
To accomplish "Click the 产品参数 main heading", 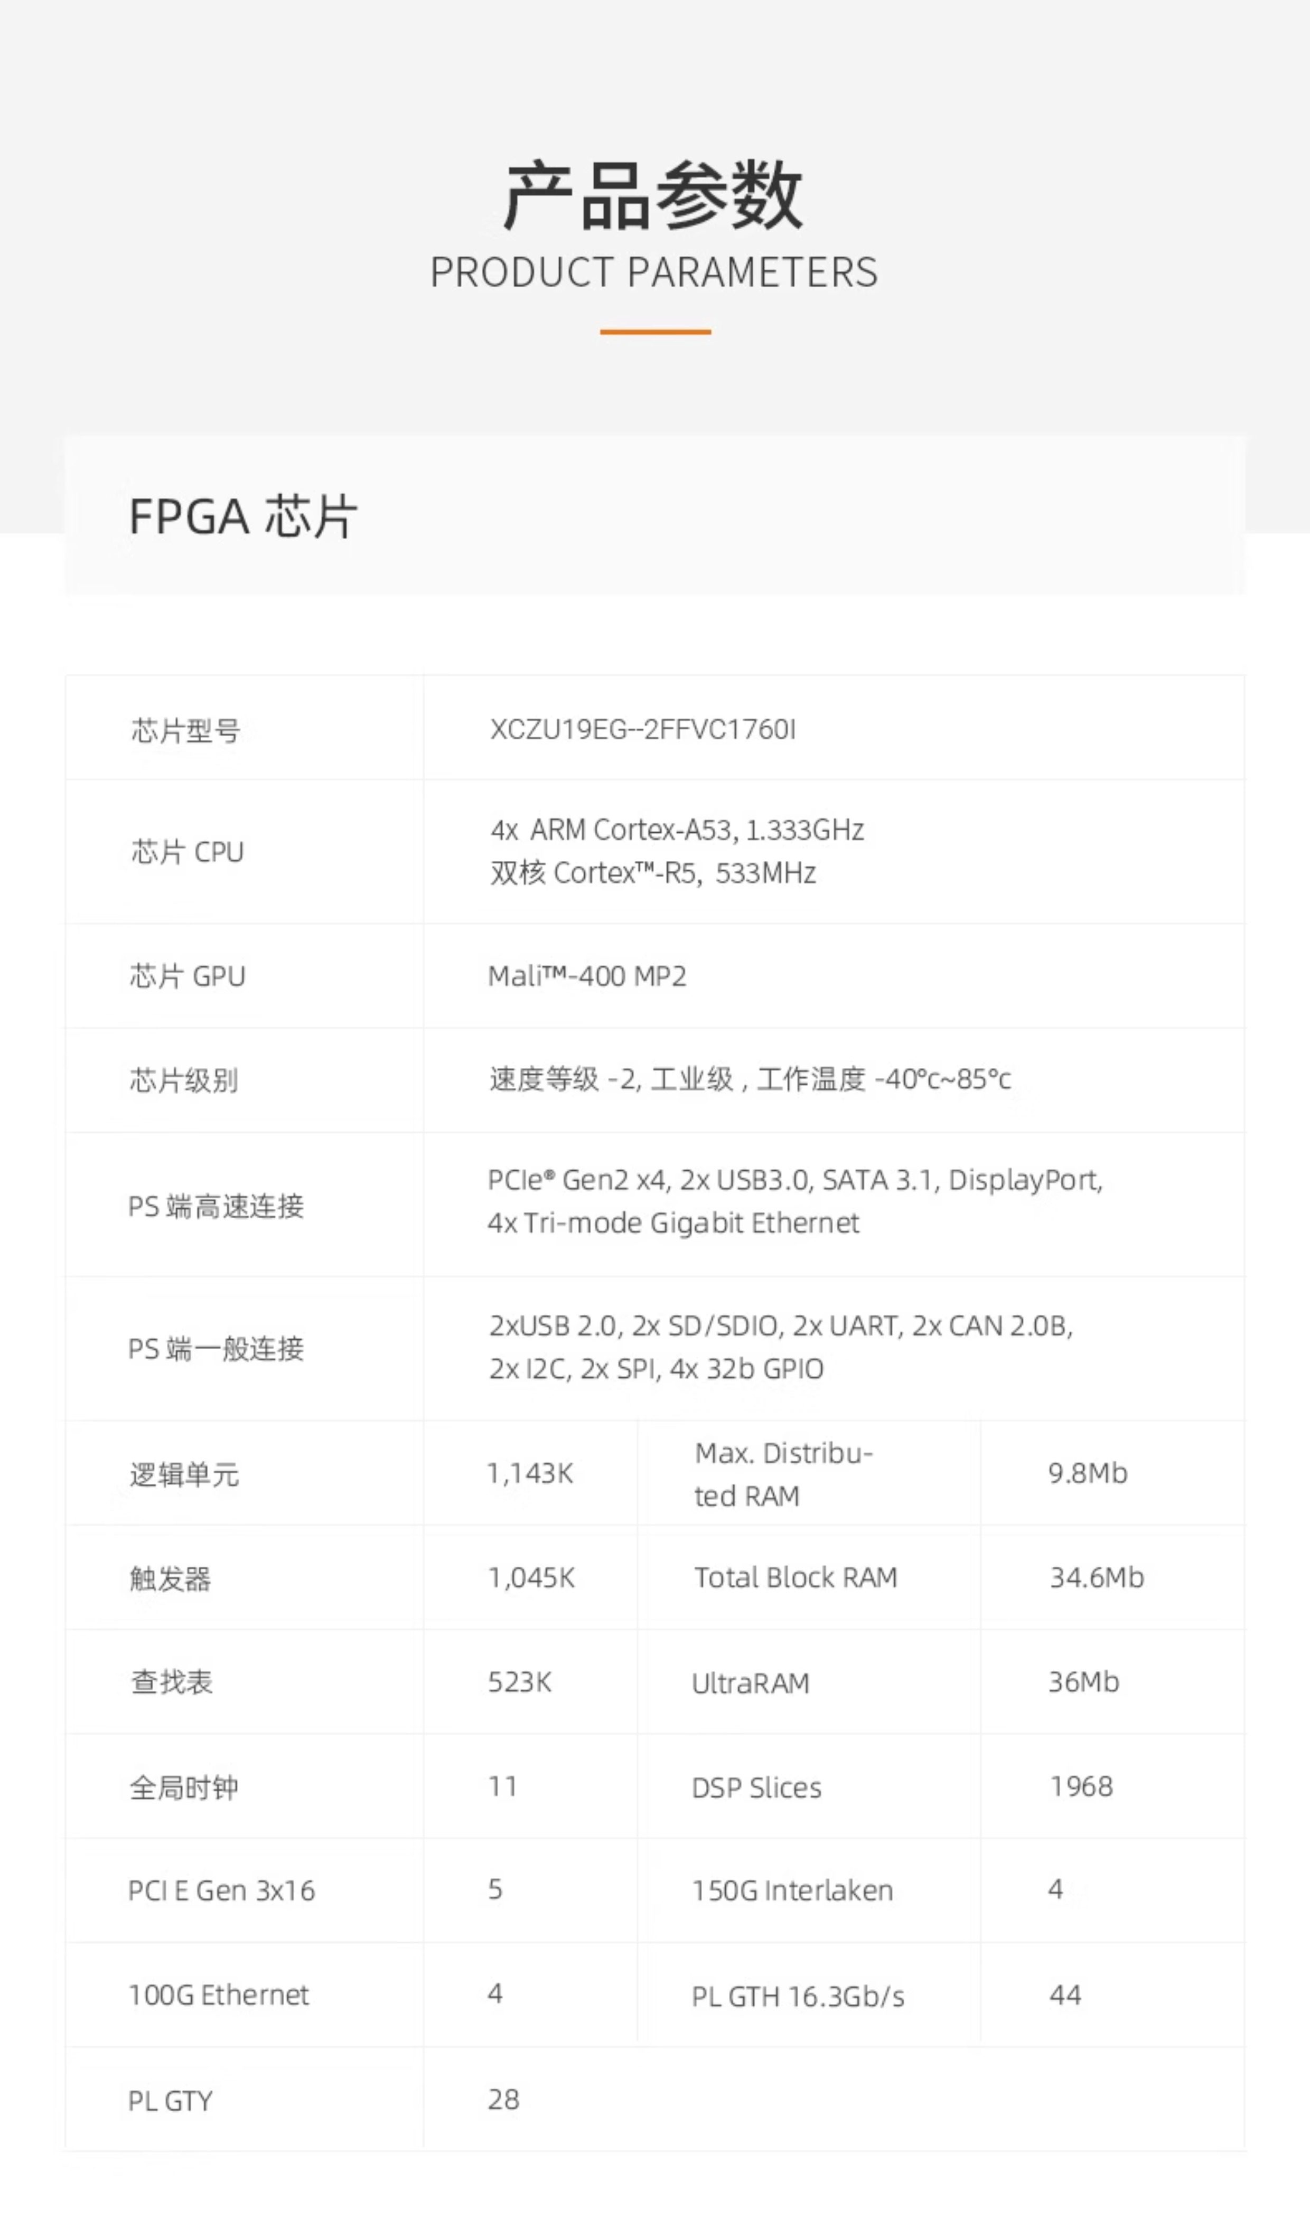I will tap(653, 195).
